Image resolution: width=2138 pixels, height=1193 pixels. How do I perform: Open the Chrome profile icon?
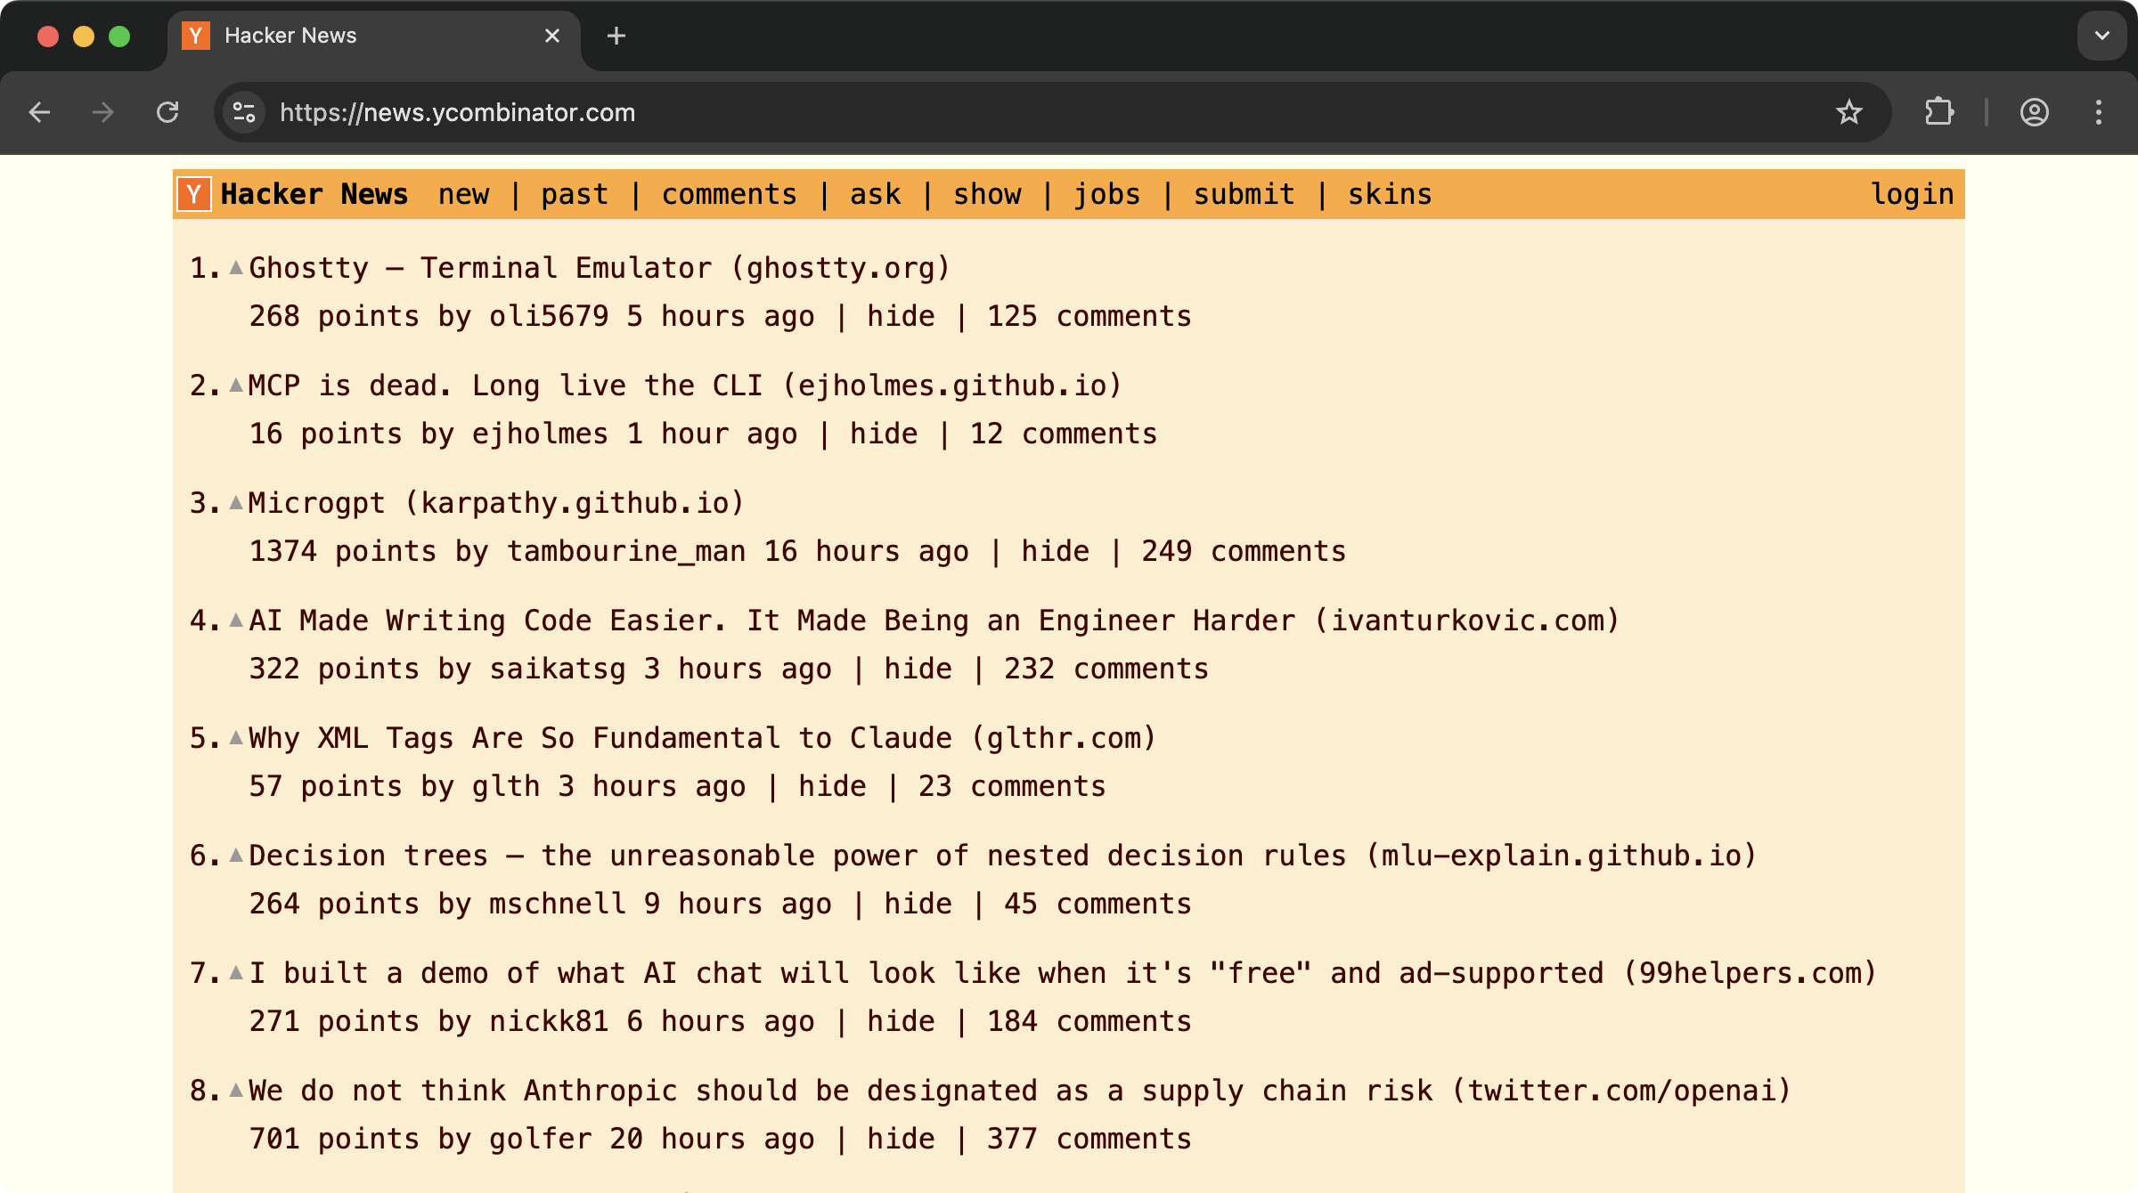pos(2034,112)
